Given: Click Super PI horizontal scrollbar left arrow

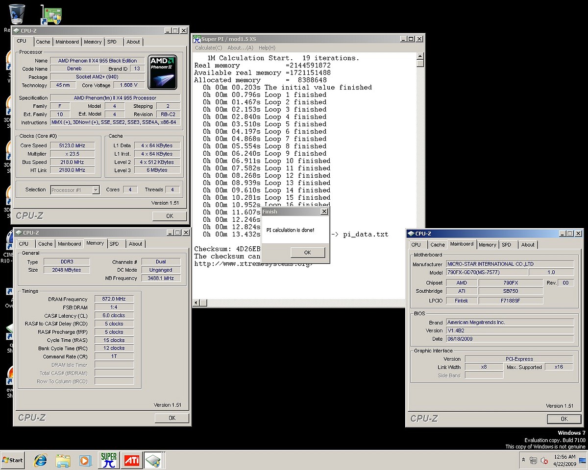Looking at the screenshot, I should click(196, 303).
